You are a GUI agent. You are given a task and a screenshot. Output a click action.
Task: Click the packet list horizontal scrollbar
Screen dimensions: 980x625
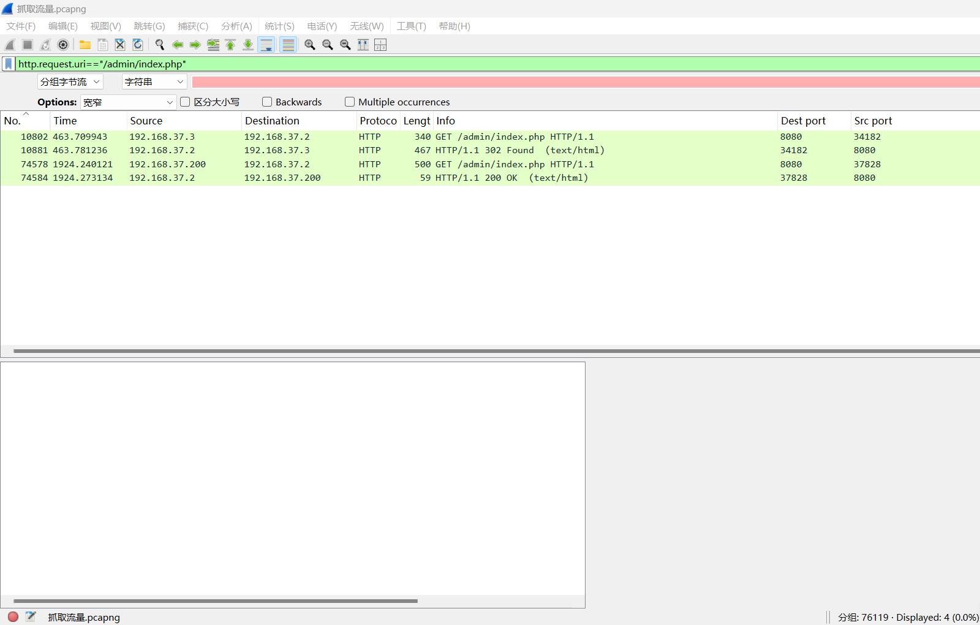[497, 351]
